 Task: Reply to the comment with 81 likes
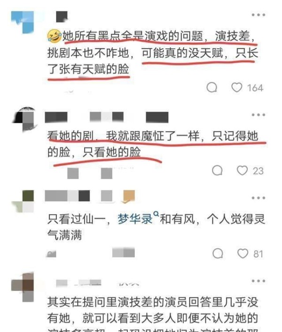(218, 253)
